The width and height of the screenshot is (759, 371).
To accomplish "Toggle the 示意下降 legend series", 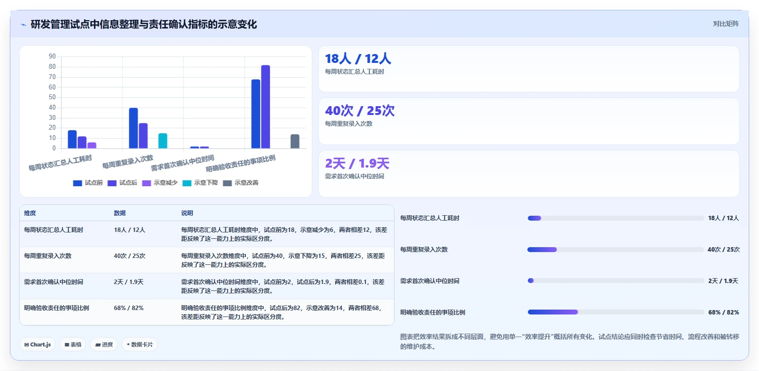I will coord(200,183).
